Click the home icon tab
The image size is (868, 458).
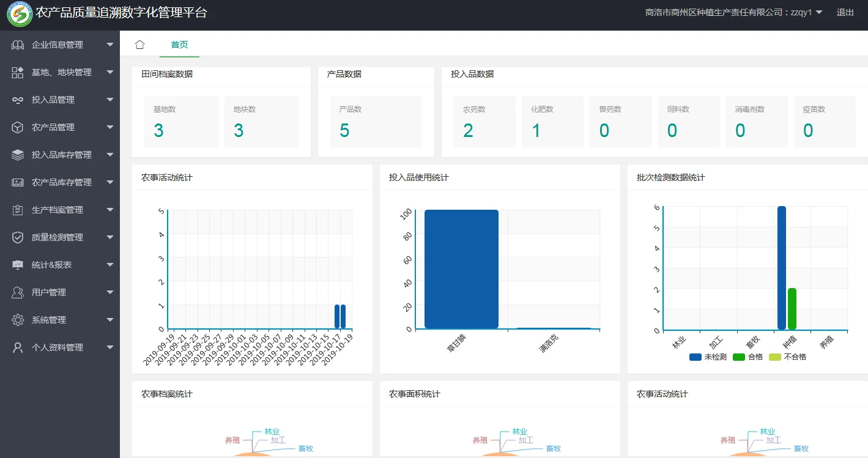tap(139, 45)
